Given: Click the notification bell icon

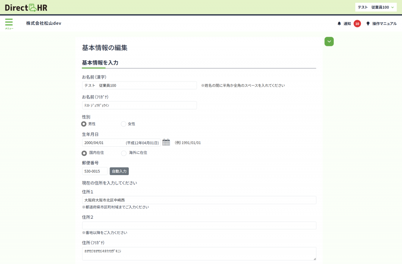Looking at the screenshot, I should [x=339, y=24].
